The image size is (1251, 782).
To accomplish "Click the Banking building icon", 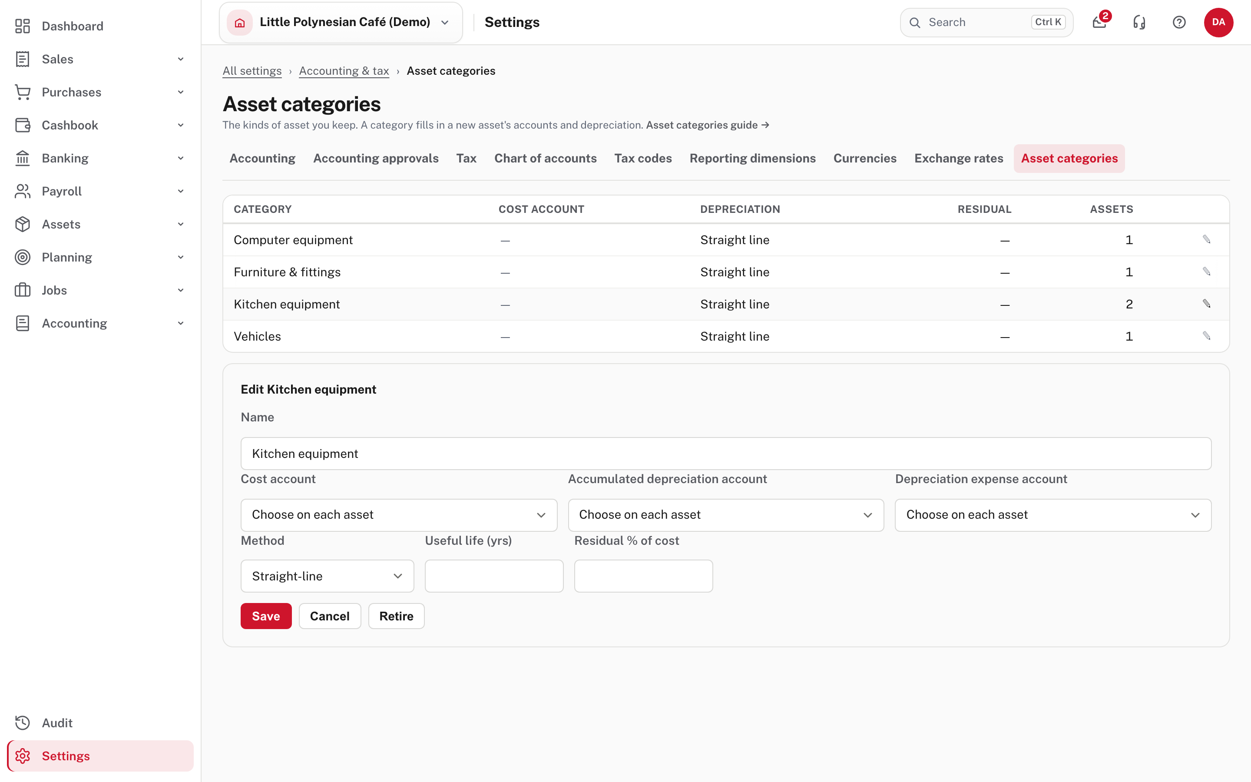I will click(x=23, y=158).
